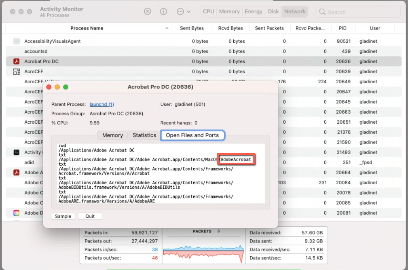The image size is (408, 270).
Task: Click the Adobe Acrobat icon for PID 20664
Action: click(x=17, y=173)
